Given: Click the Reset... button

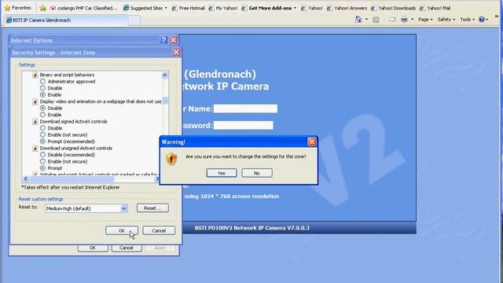Looking at the screenshot, I should point(152,208).
